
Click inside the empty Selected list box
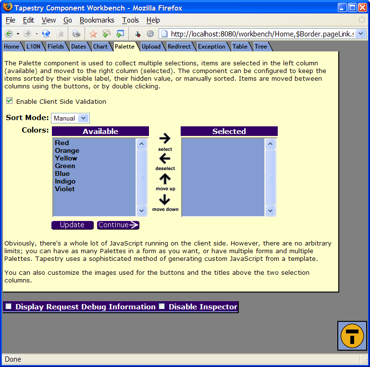point(223,177)
